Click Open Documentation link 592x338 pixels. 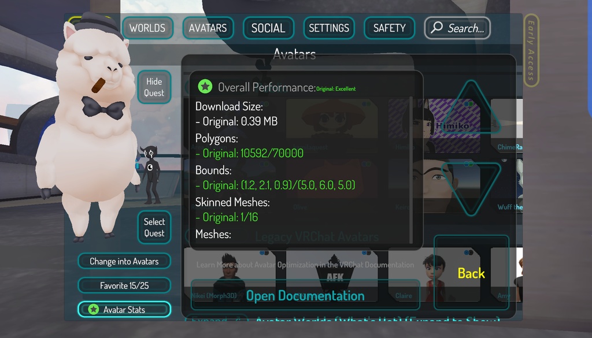[x=305, y=295]
